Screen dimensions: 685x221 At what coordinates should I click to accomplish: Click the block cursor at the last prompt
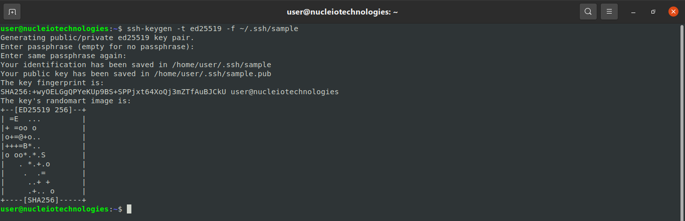[x=129, y=209]
